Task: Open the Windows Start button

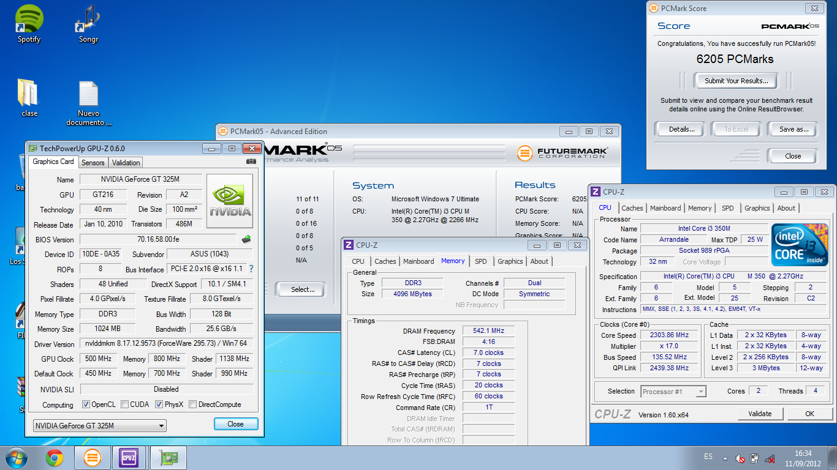Action: [17, 458]
